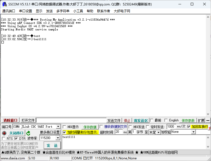Open the 串口设置 menu
211x161 pixels.
(x=25, y=11)
